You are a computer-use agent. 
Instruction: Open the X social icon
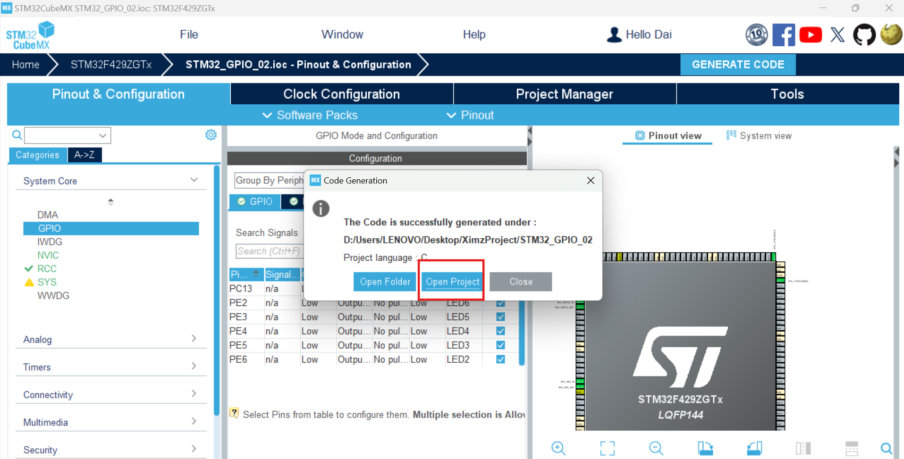coord(837,35)
